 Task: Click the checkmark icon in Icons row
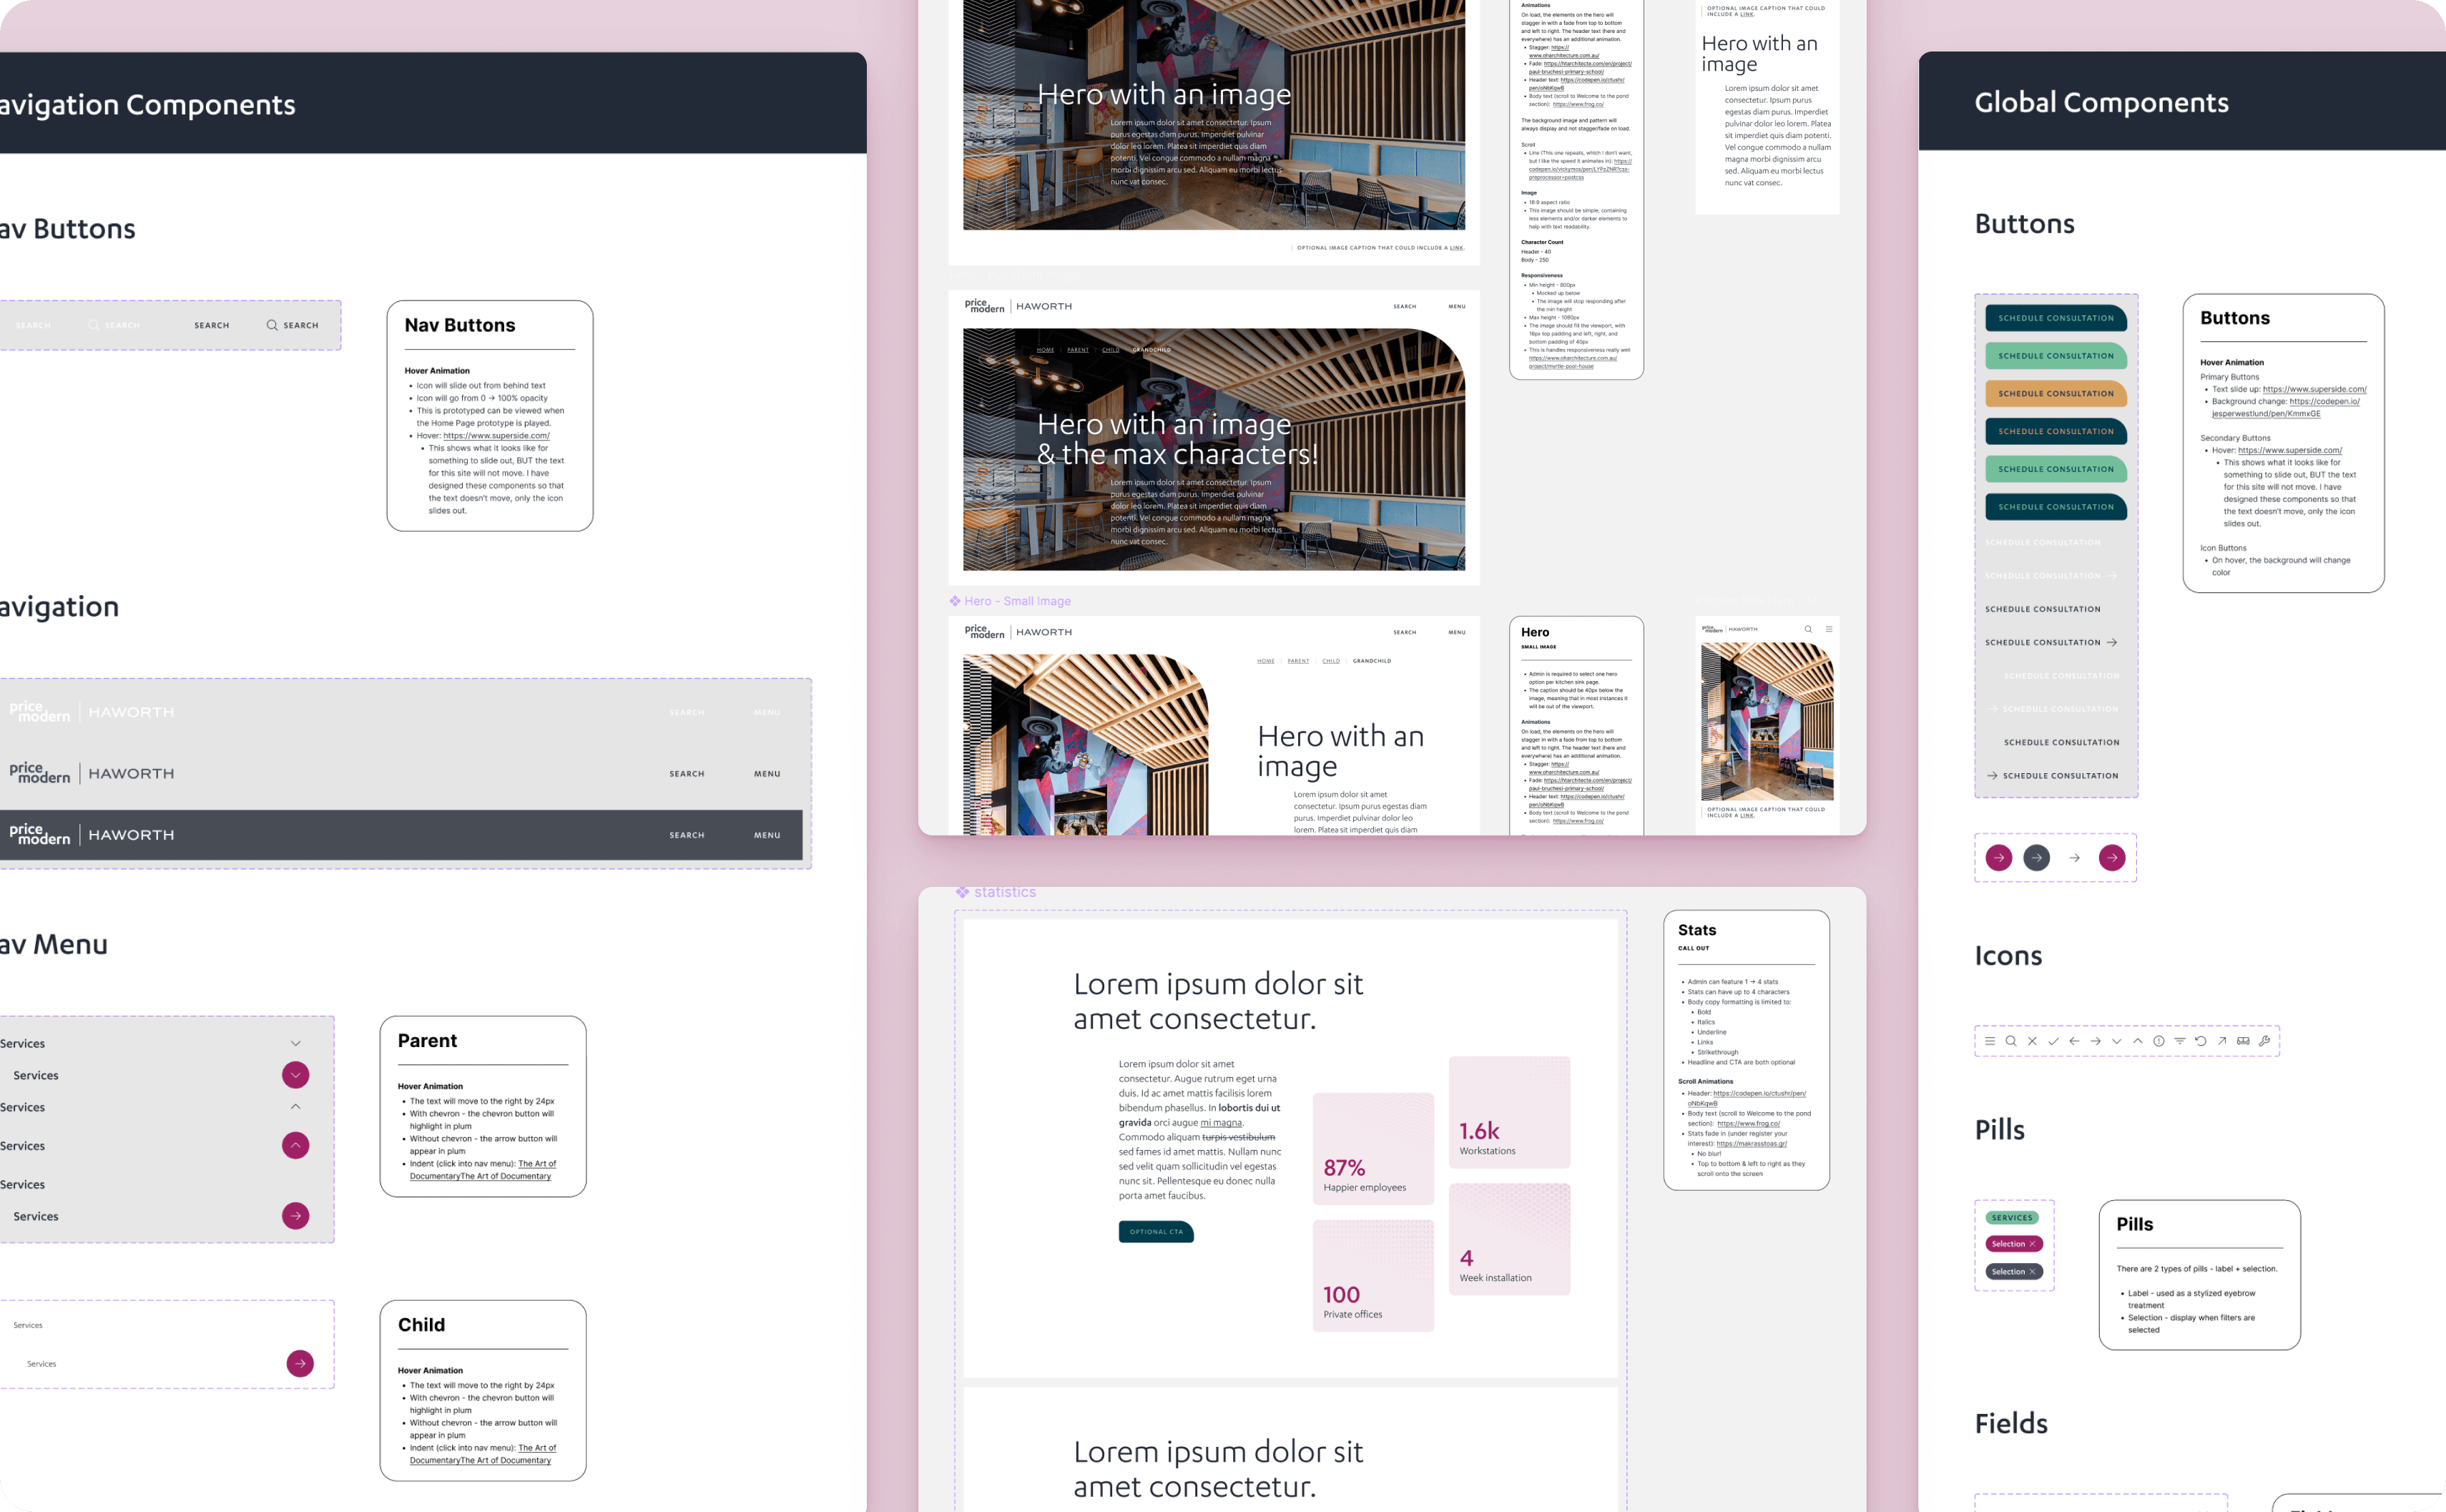tap(2053, 1041)
